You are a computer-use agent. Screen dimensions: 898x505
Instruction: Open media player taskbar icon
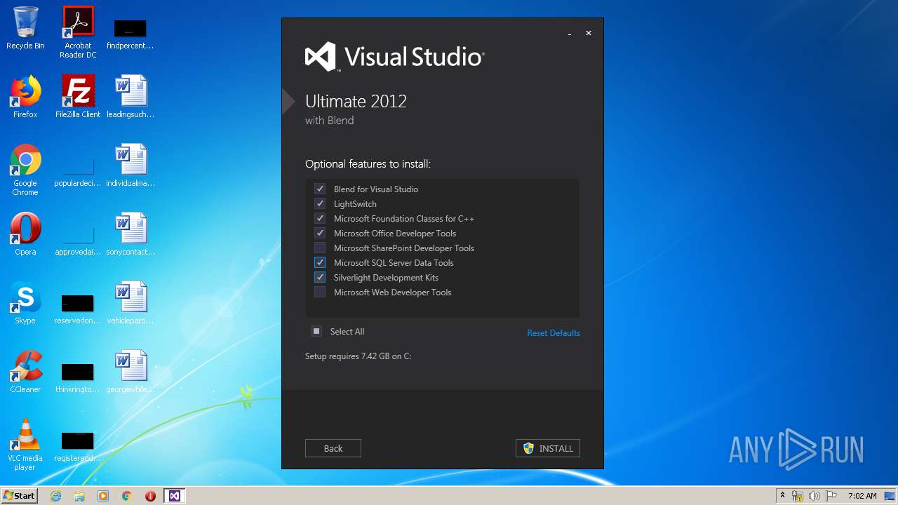[103, 496]
